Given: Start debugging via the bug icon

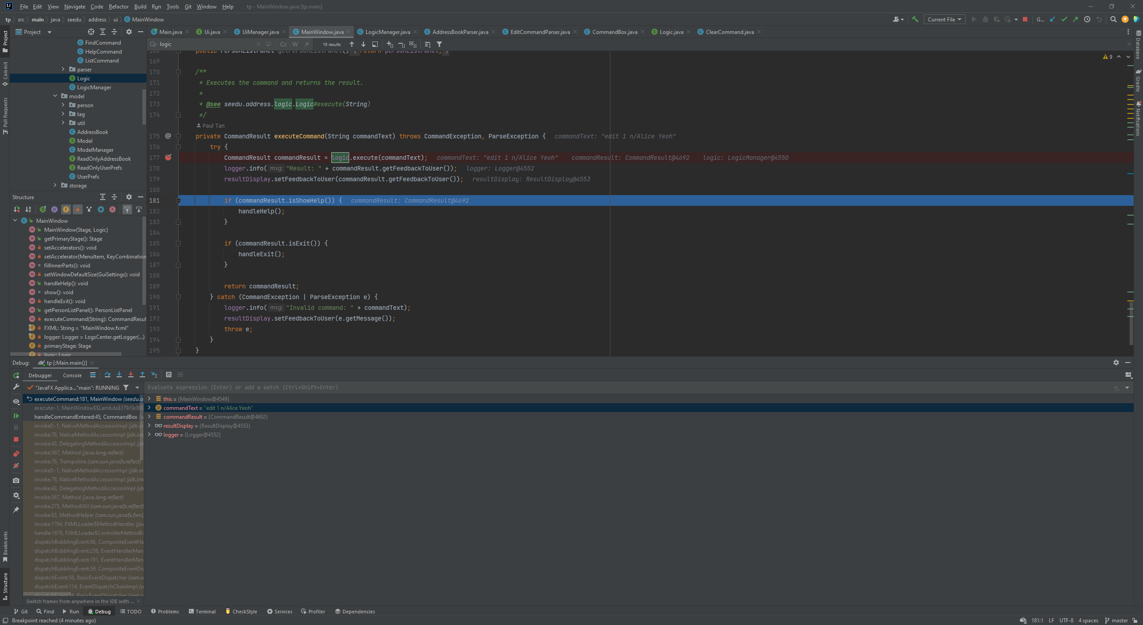Looking at the screenshot, I should (x=985, y=19).
